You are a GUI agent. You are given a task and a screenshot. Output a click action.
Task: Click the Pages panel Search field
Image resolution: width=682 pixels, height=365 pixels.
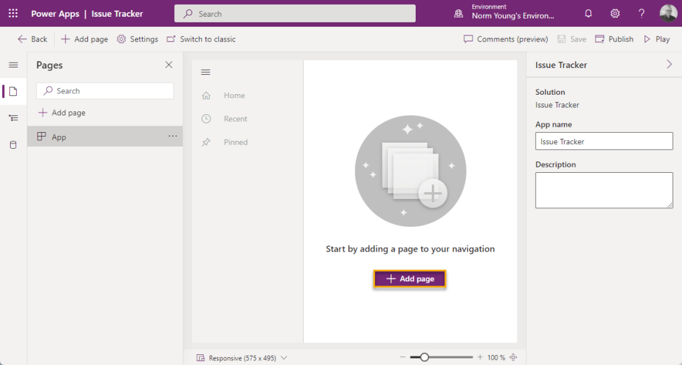point(105,91)
